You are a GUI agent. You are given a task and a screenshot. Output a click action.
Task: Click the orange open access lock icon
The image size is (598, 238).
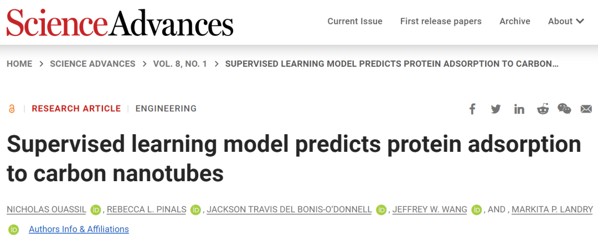(x=12, y=109)
